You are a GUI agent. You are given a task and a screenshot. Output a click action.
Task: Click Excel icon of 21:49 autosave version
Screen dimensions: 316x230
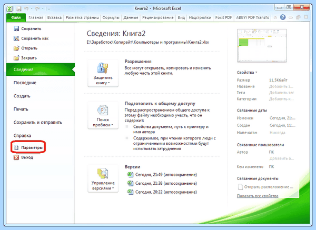(x=131, y=174)
